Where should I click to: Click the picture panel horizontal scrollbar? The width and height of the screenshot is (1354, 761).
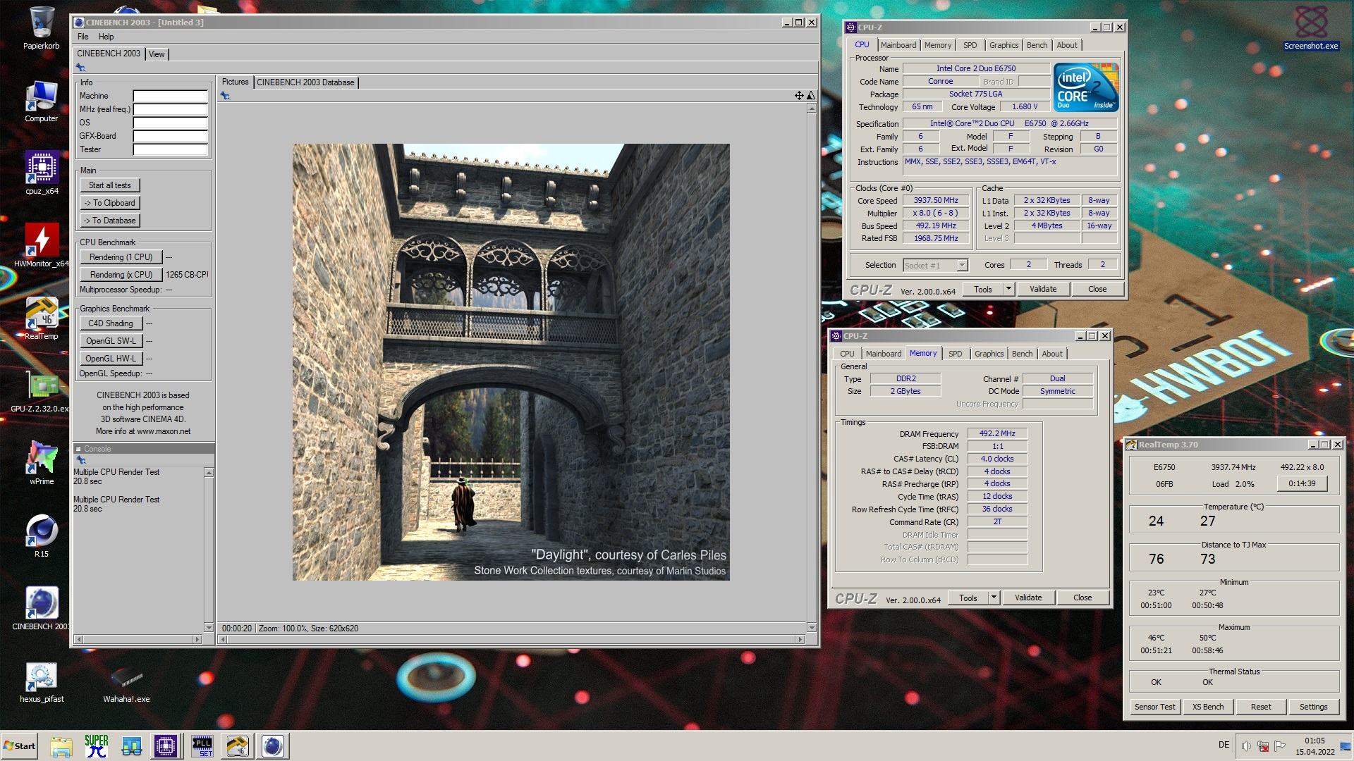512,640
